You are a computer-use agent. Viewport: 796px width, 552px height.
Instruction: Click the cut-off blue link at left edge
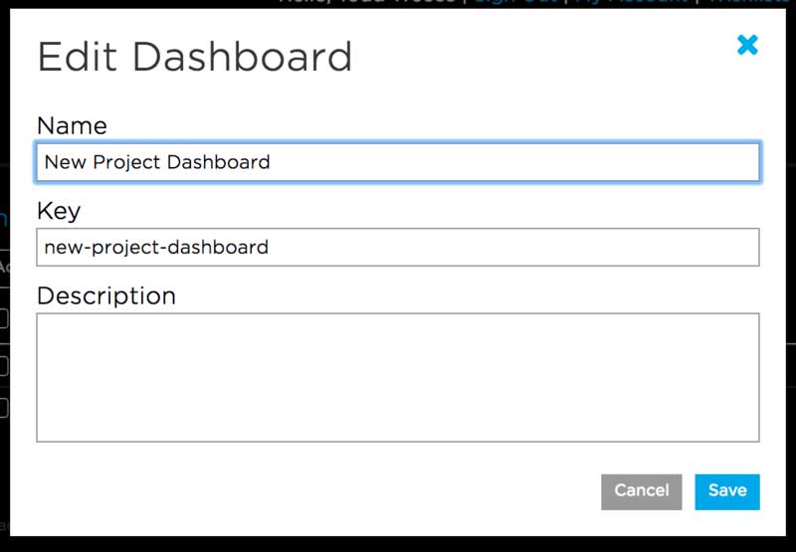coord(3,220)
